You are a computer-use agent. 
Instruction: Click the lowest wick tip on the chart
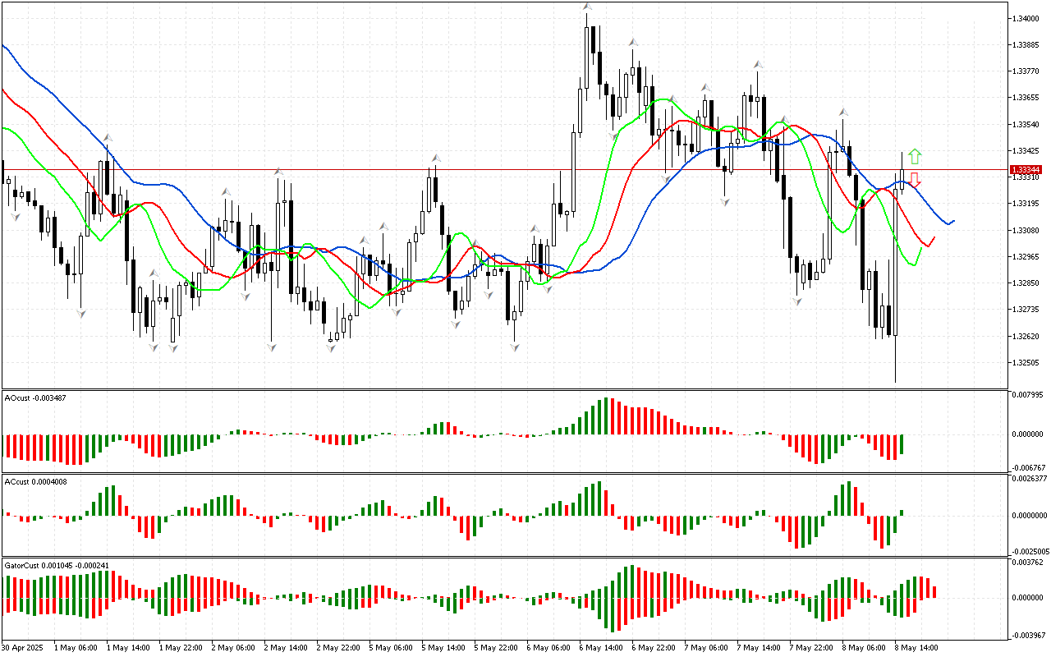pyautogui.click(x=895, y=382)
